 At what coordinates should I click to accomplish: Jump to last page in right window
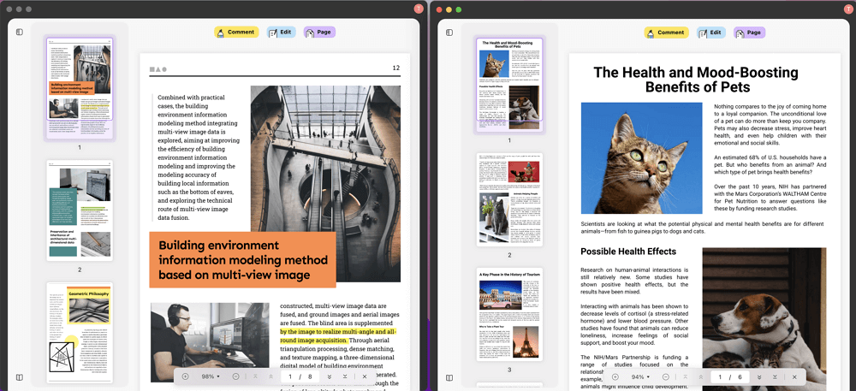coord(775,376)
